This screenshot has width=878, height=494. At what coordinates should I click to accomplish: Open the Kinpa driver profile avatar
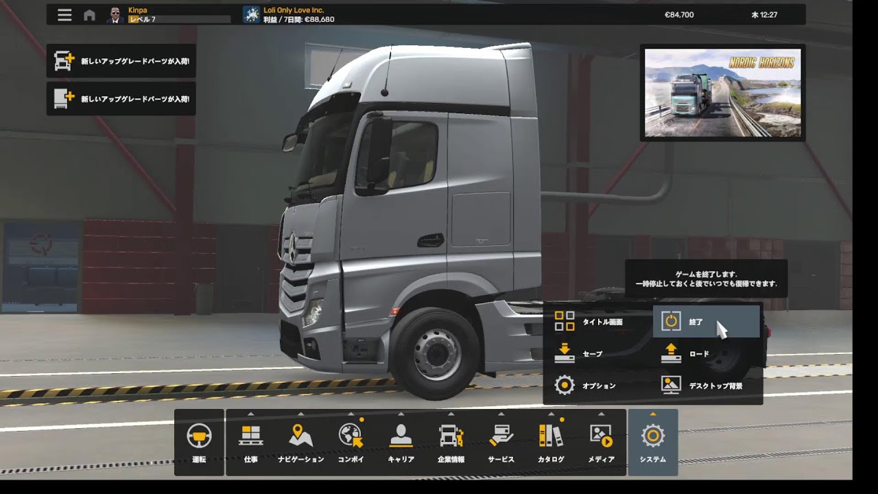point(115,15)
